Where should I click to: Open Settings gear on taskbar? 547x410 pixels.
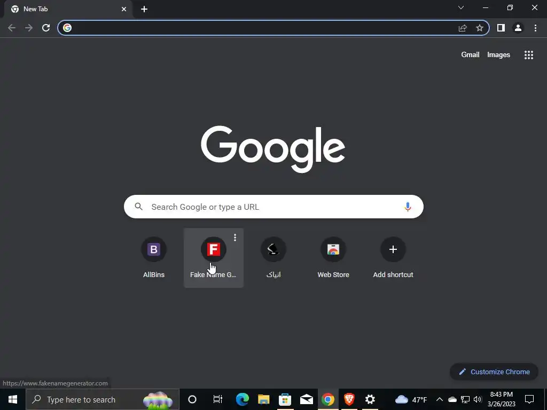[370, 399]
